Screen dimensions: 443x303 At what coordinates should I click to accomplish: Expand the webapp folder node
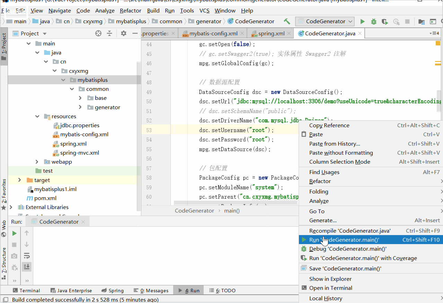37,162
